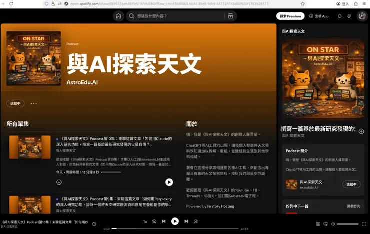This screenshot has width=370, height=234.
Task: Go forward with browser arrow
Action: click(3, 4)
